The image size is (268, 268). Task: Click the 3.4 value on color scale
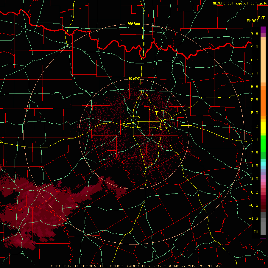(255, 139)
